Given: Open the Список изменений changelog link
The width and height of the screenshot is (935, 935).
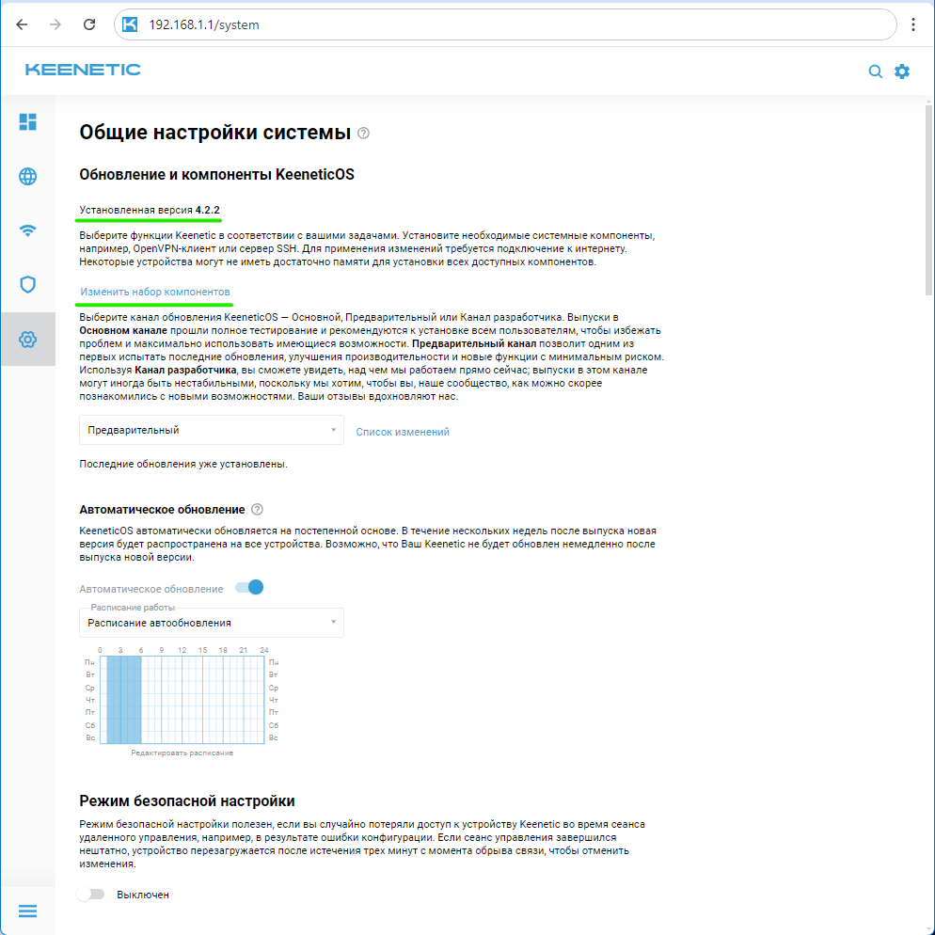Looking at the screenshot, I should (x=403, y=432).
